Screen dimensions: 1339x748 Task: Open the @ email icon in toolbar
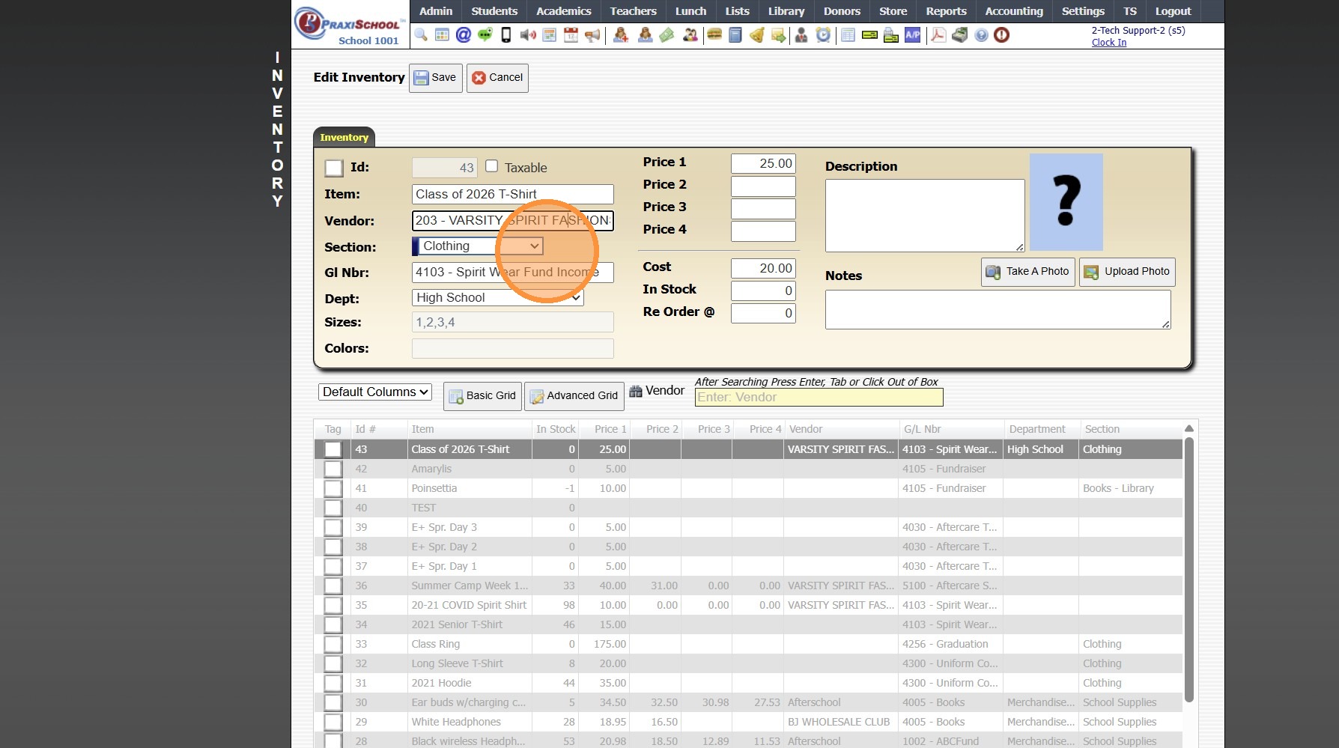464,35
